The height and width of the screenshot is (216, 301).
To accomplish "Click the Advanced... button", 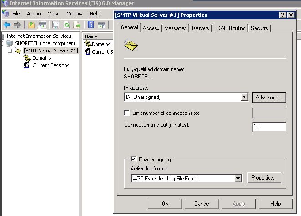I will (269, 97).
